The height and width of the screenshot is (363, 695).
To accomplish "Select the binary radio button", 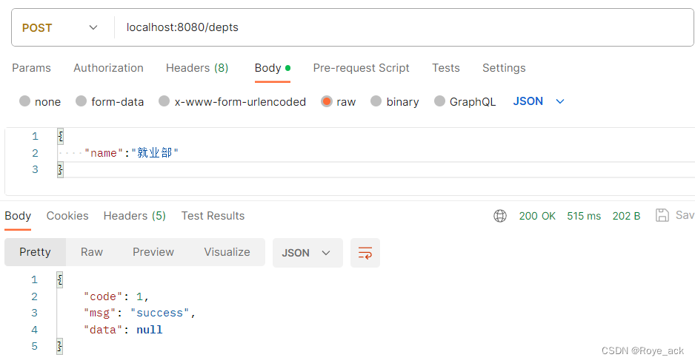I will pos(376,101).
